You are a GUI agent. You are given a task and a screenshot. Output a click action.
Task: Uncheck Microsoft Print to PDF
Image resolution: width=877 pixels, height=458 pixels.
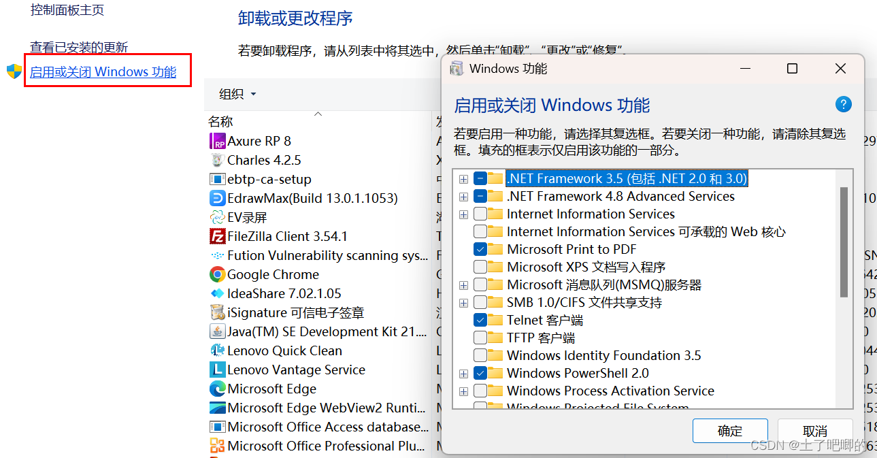tap(480, 249)
